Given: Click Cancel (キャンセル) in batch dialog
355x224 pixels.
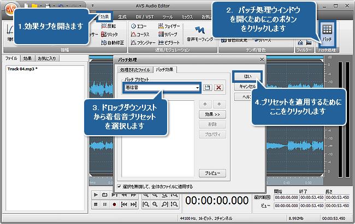Looking at the screenshot, I should (247, 86).
